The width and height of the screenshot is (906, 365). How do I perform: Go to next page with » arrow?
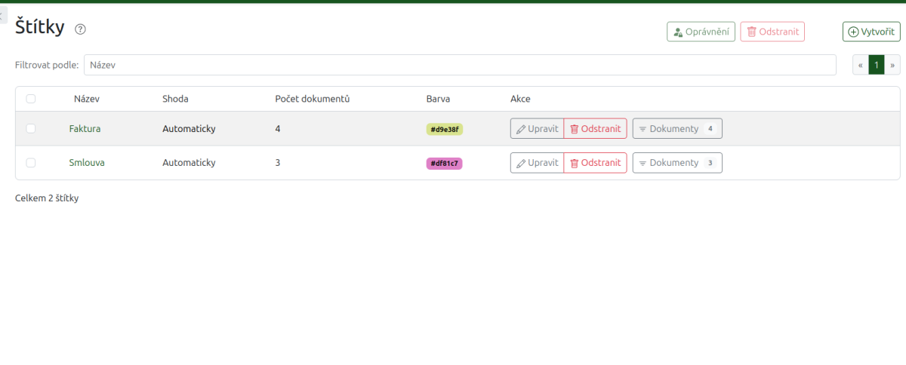(892, 65)
